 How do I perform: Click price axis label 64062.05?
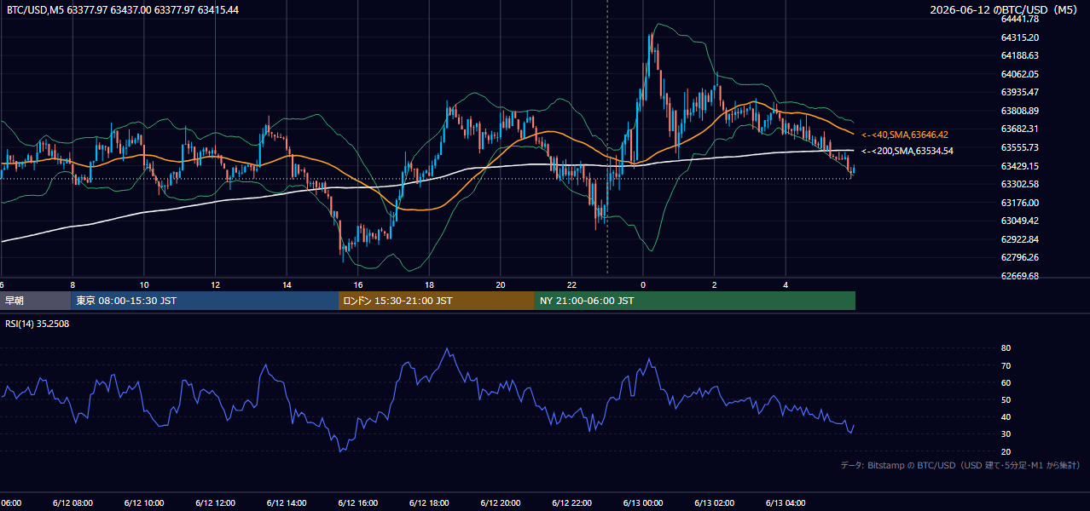click(x=1019, y=74)
